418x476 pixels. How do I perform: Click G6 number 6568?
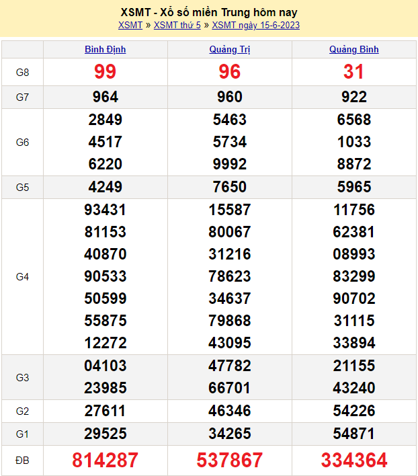point(354,120)
